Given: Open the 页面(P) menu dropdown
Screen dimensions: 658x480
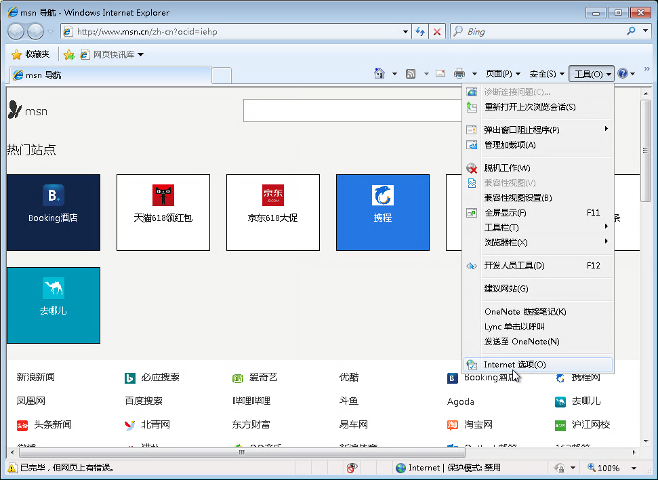Looking at the screenshot, I should tap(503, 74).
